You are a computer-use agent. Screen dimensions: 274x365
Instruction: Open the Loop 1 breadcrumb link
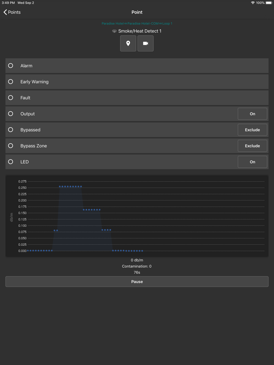[167, 23]
